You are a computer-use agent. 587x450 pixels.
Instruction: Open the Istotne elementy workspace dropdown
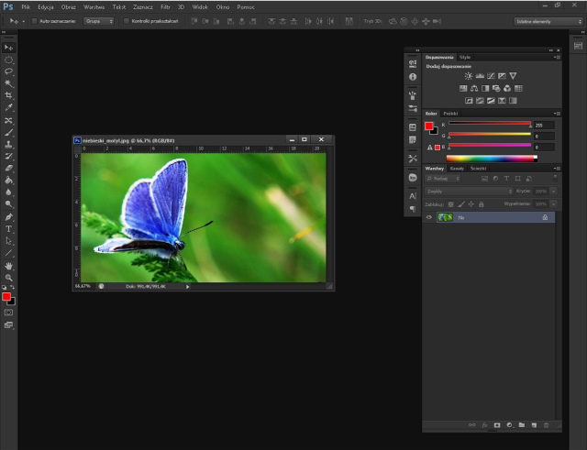[548, 22]
